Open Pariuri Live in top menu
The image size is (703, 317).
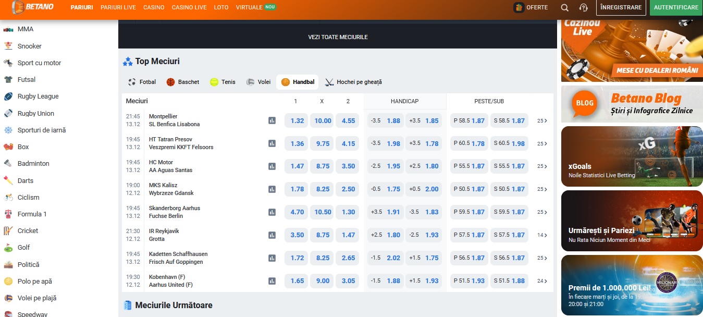point(118,7)
